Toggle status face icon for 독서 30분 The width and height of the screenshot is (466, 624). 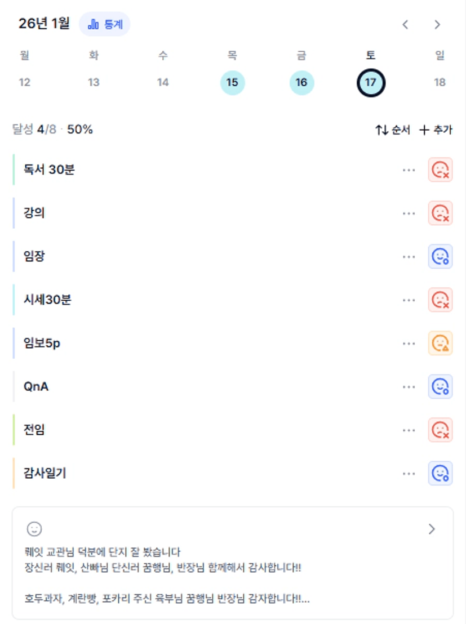click(x=440, y=170)
